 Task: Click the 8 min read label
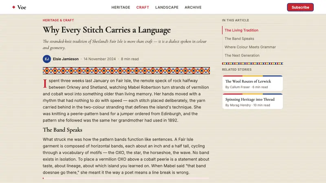(130, 59)
